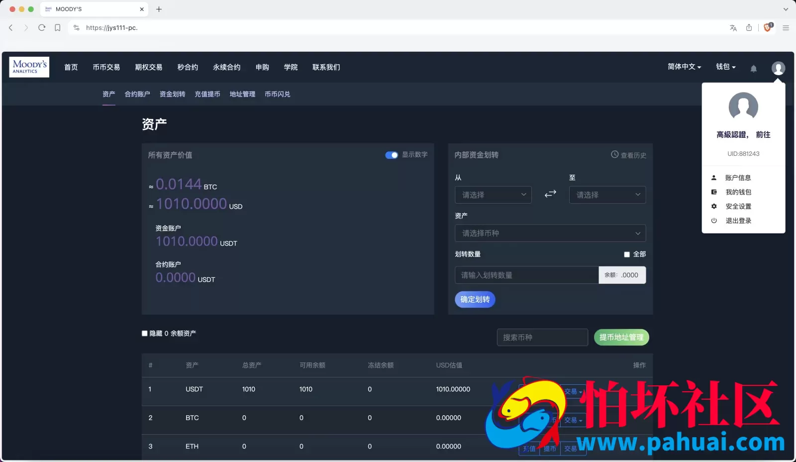Switch to 币币闪兑 sub-tab

pyautogui.click(x=278, y=94)
